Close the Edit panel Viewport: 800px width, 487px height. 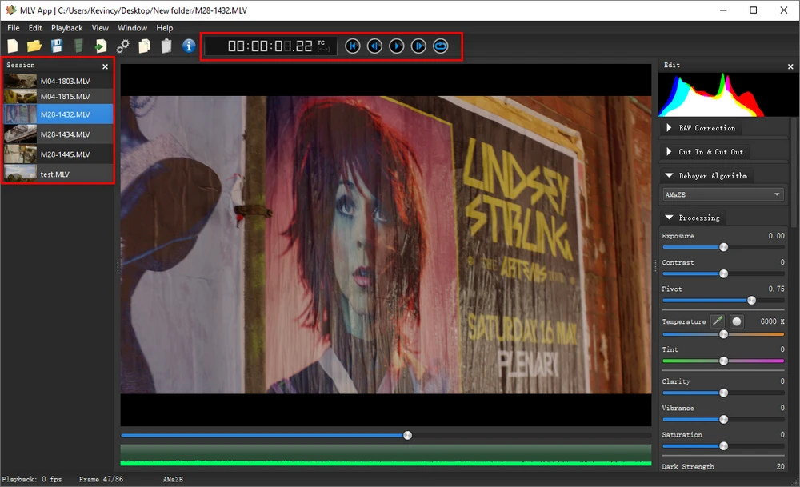coord(790,66)
